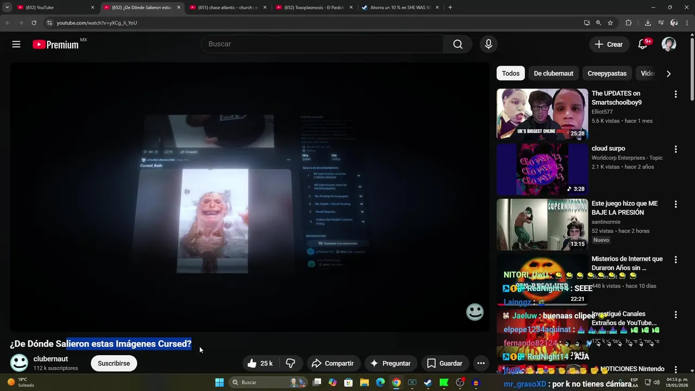The width and height of the screenshot is (695, 391).
Task: Like the video with thumbs up
Action: click(260, 363)
